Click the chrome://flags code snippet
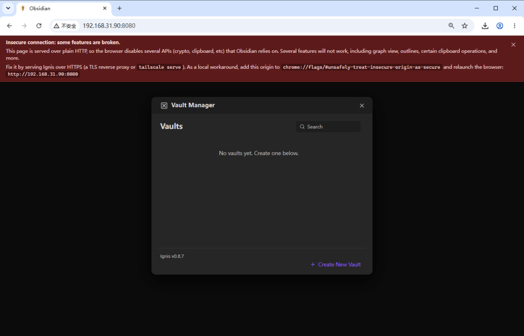 pyautogui.click(x=361, y=67)
